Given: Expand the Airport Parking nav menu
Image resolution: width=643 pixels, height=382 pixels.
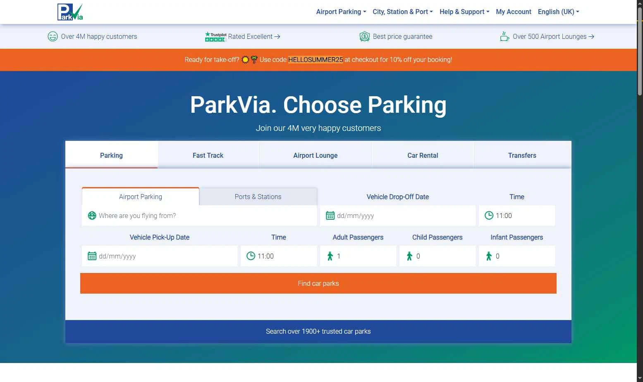Looking at the screenshot, I should point(341,12).
